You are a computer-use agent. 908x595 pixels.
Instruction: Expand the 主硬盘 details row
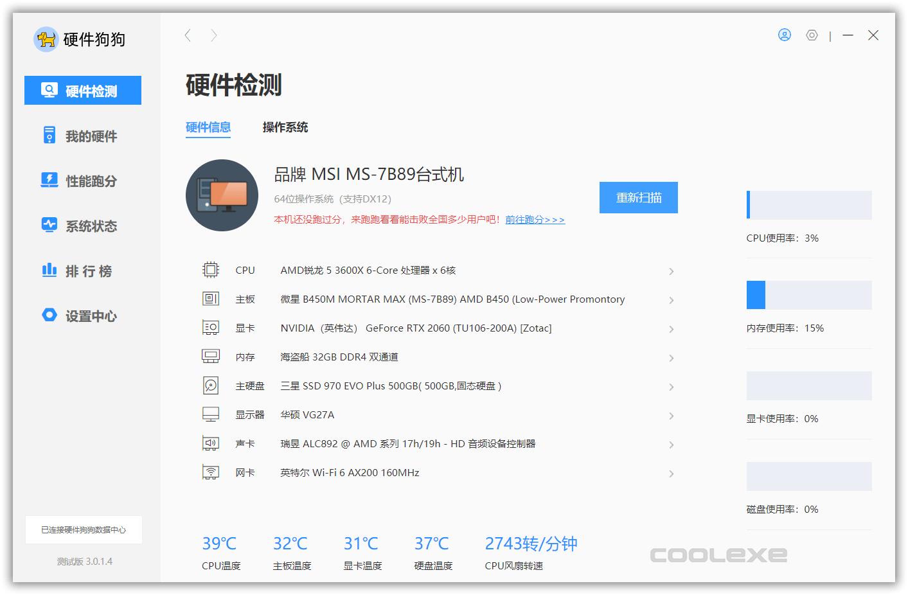tap(672, 387)
